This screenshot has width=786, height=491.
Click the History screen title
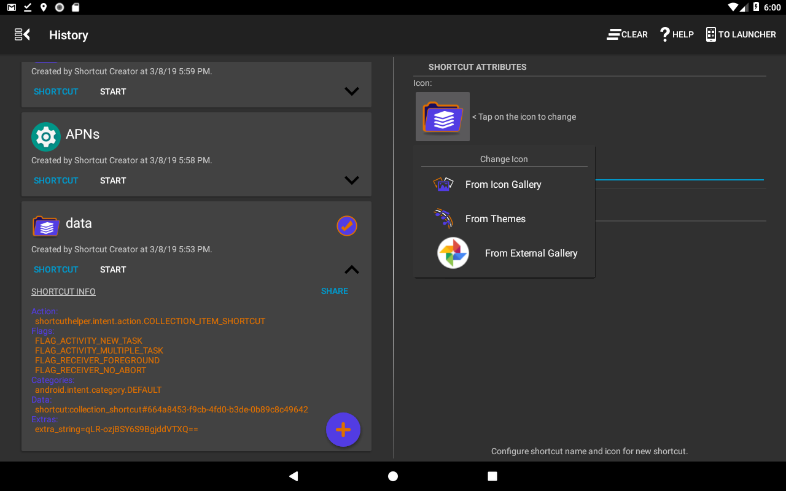tap(69, 35)
